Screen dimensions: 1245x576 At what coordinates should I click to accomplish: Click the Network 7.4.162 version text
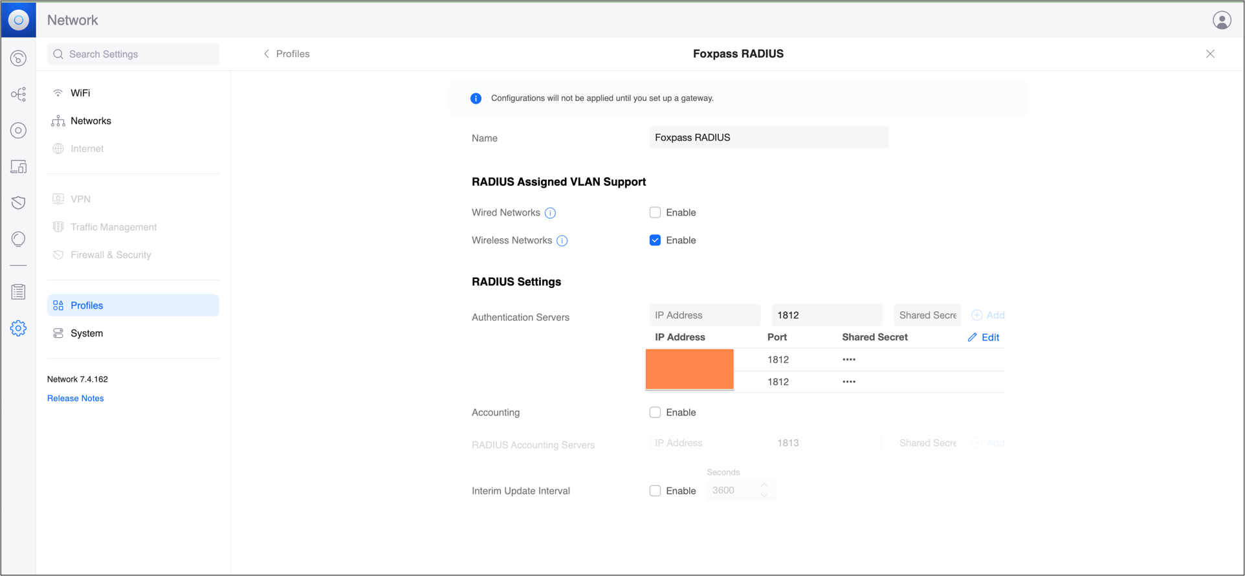point(78,379)
